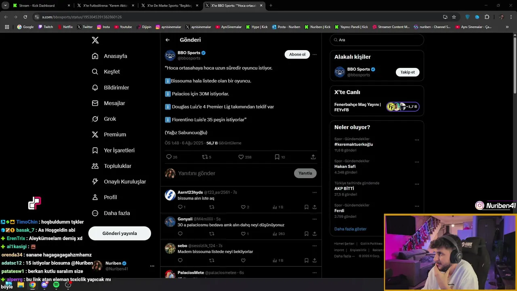Repost the main tweet with 5 reposts
This screenshot has height=291, width=517.
coord(206,157)
